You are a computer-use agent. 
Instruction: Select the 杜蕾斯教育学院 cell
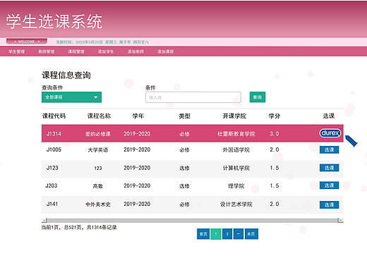coord(236,134)
